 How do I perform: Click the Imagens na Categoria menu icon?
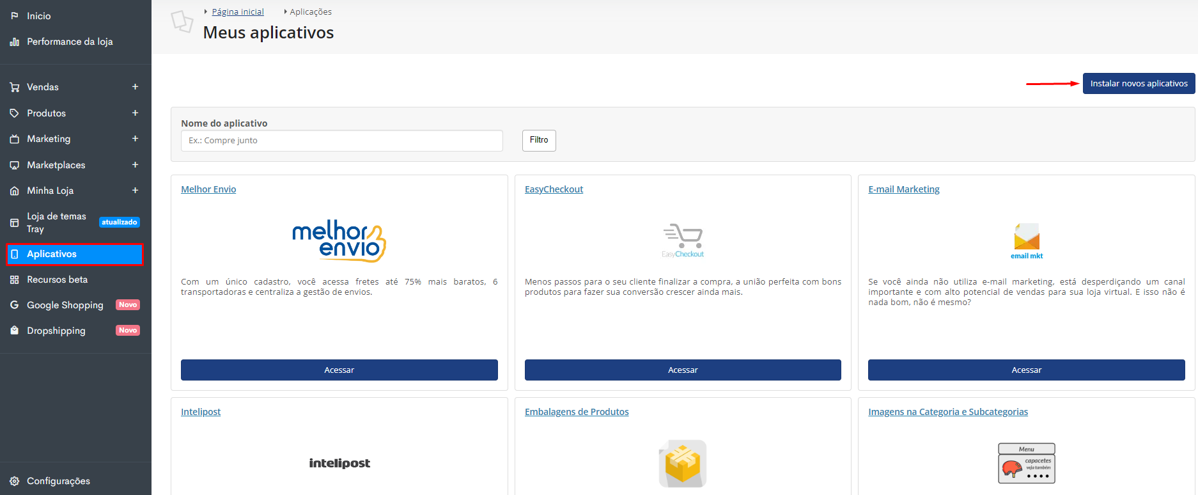(1027, 464)
